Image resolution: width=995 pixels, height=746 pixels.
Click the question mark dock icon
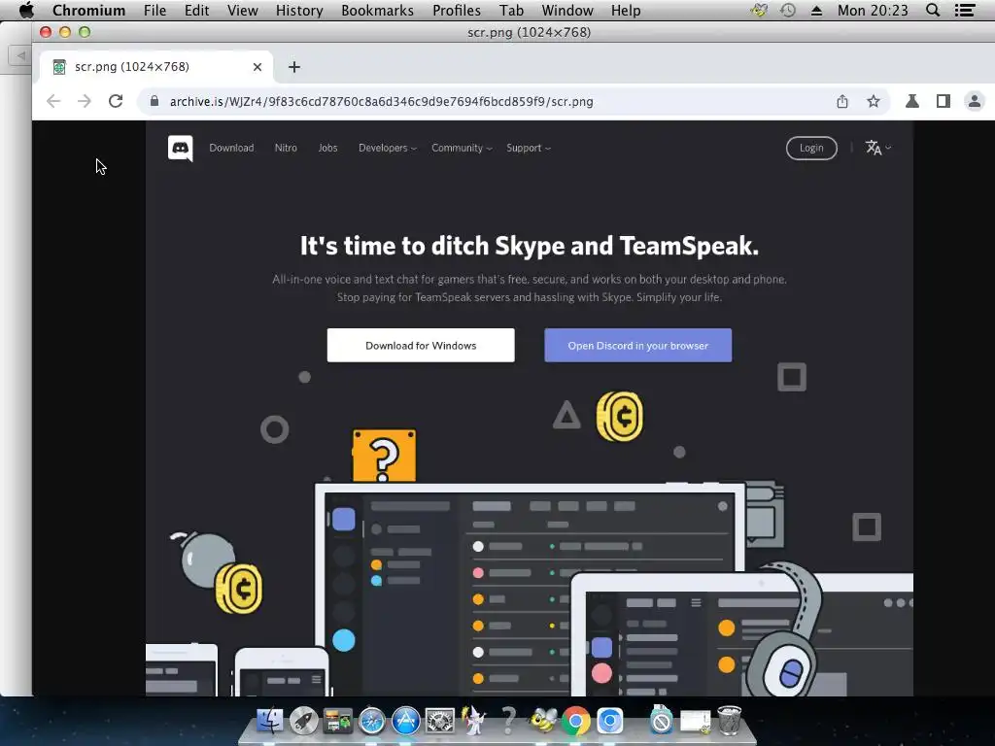[x=507, y=722]
